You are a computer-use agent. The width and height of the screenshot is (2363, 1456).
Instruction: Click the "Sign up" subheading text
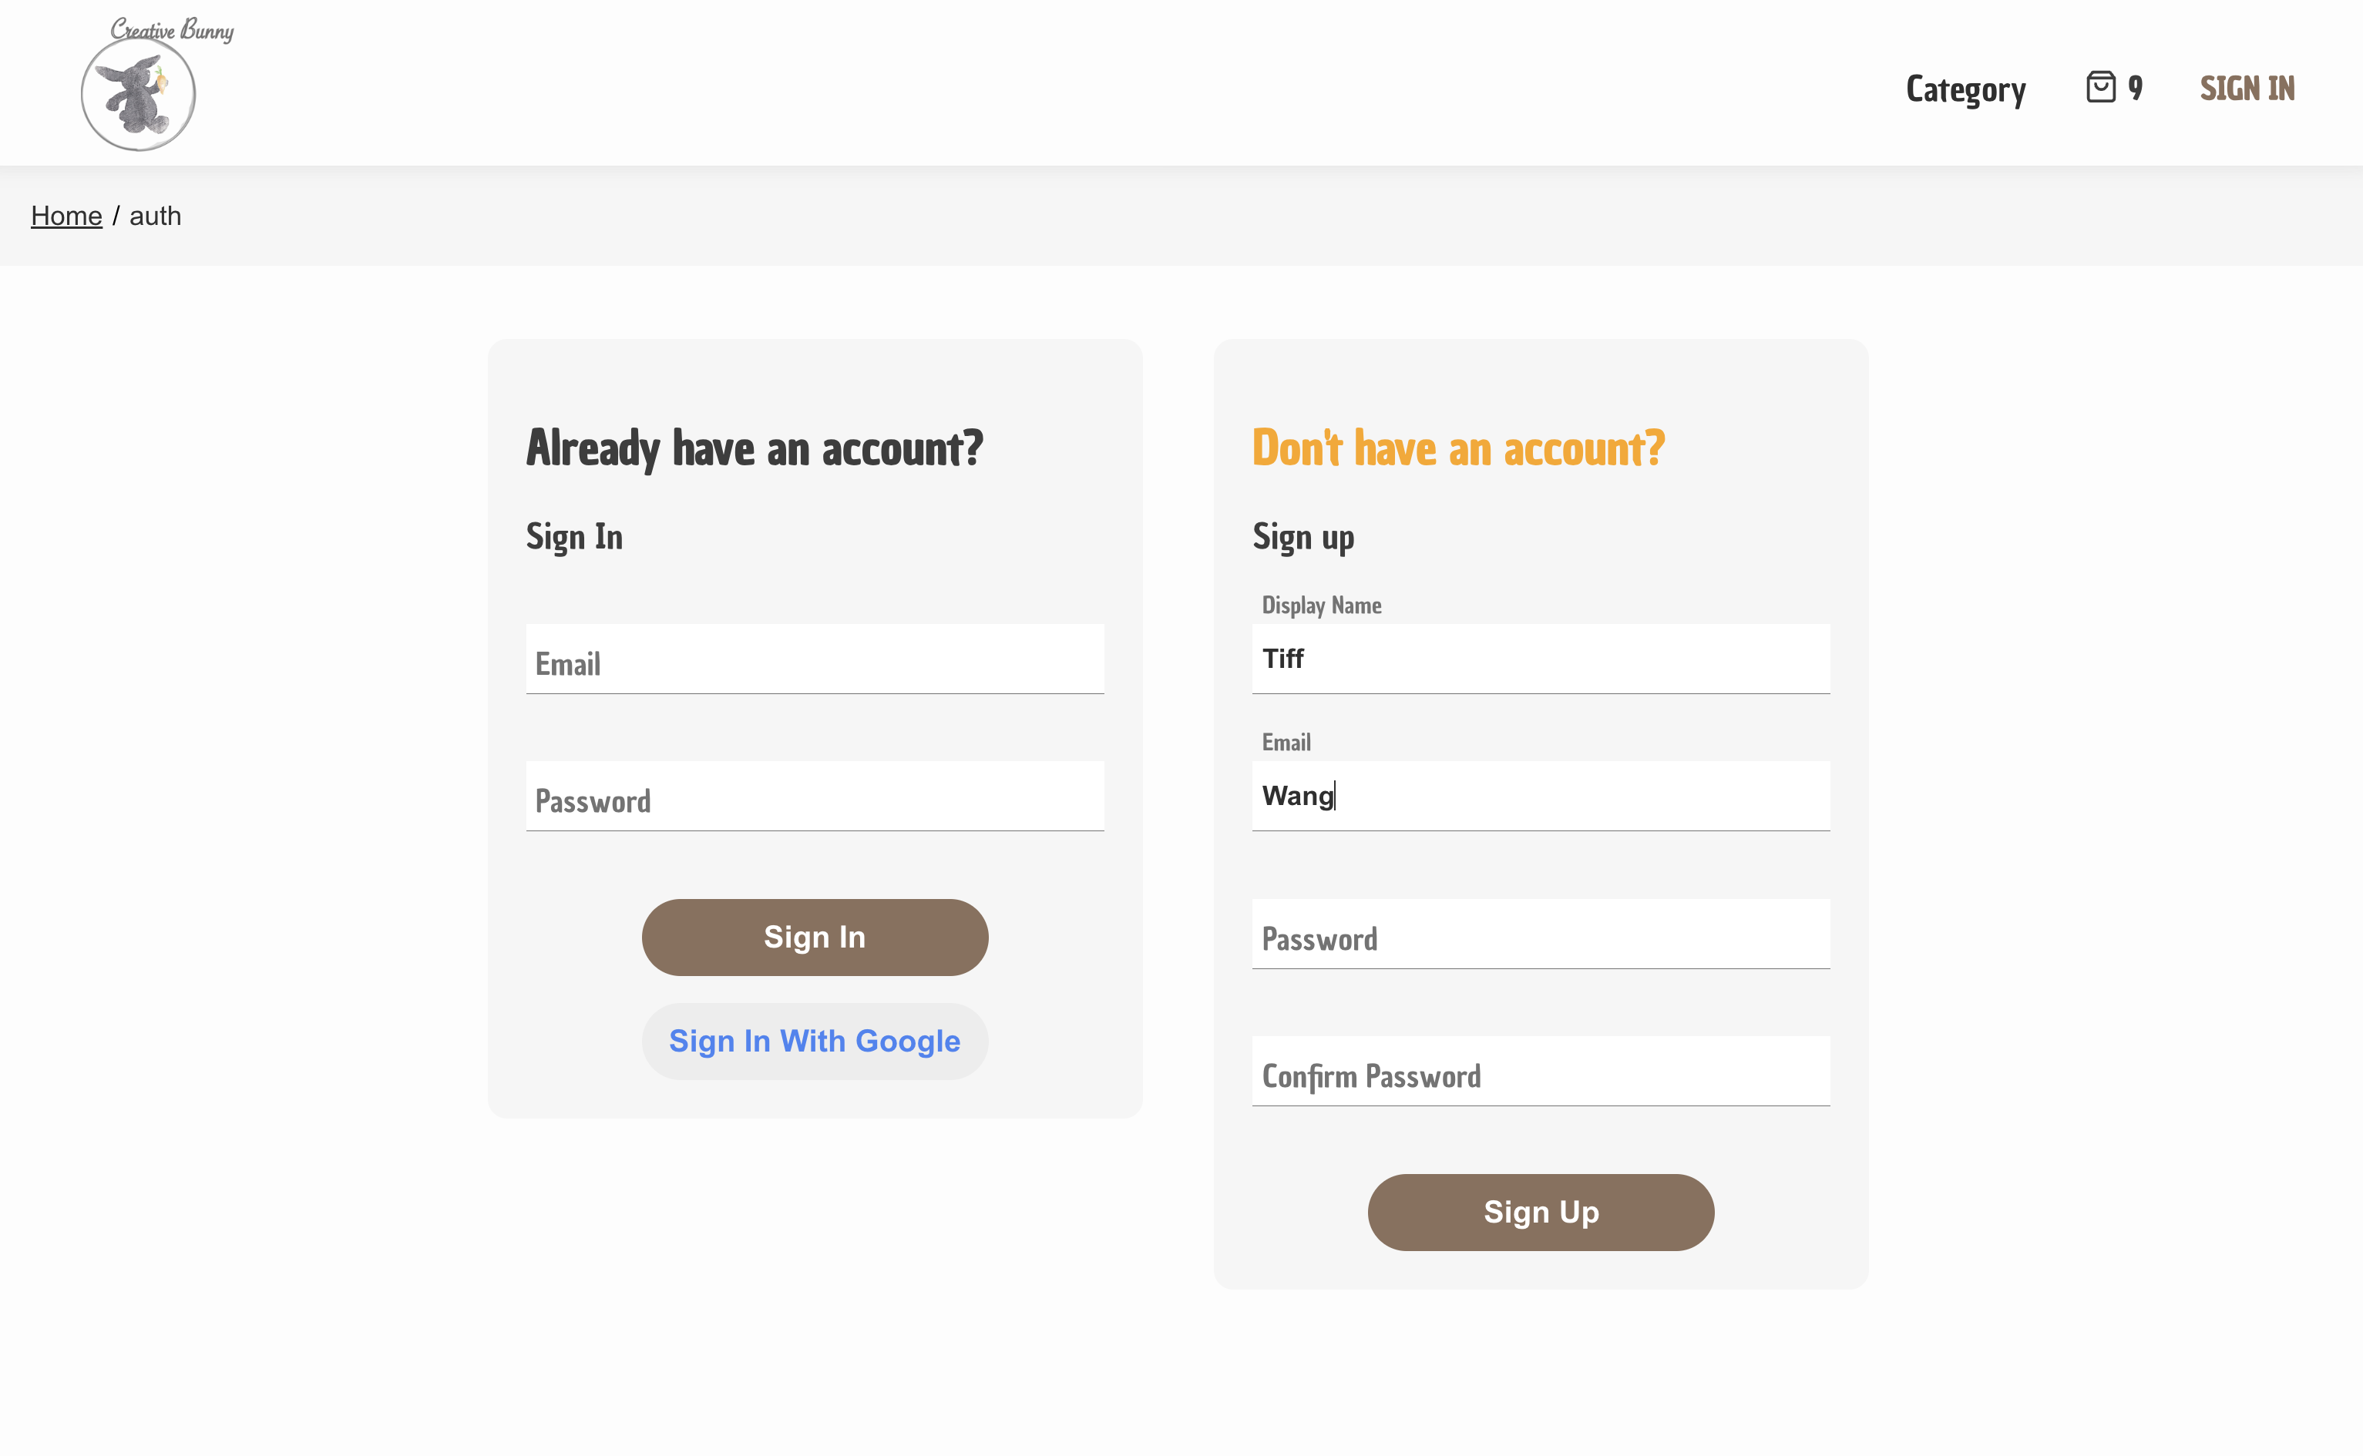(1303, 536)
